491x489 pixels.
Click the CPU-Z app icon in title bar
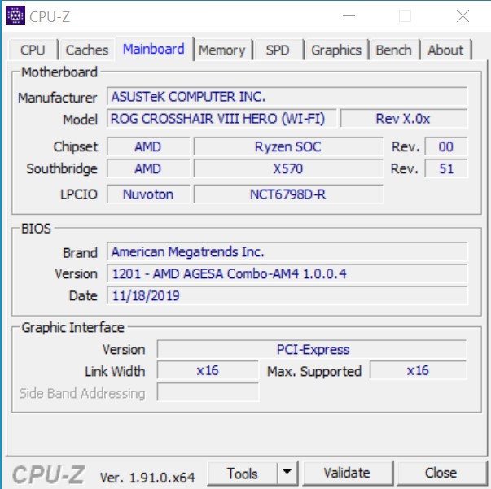[15, 15]
